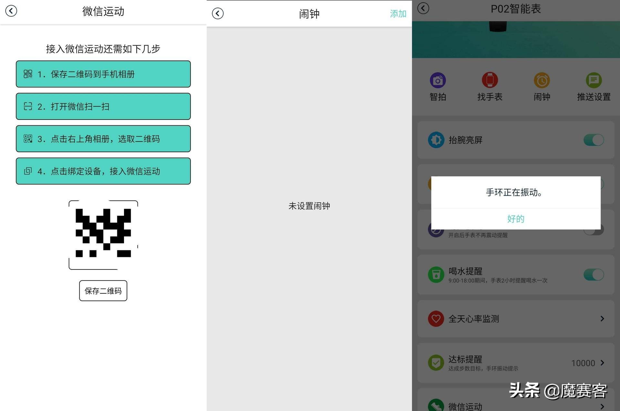Return via back arrow on P02智能表 page

(x=423, y=8)
